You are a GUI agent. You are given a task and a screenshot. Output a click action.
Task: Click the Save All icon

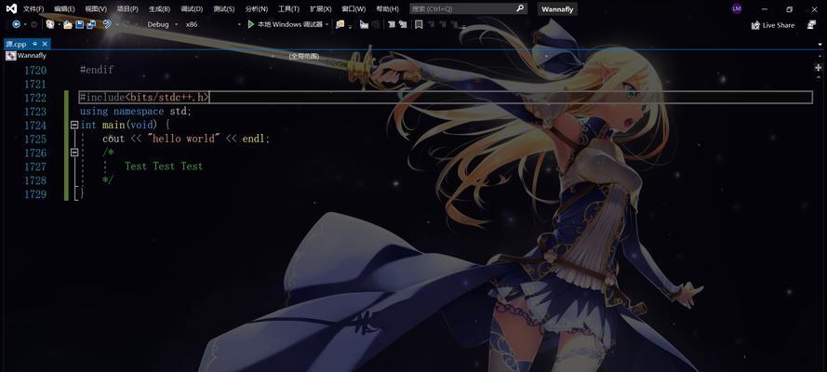pos(91,25)
